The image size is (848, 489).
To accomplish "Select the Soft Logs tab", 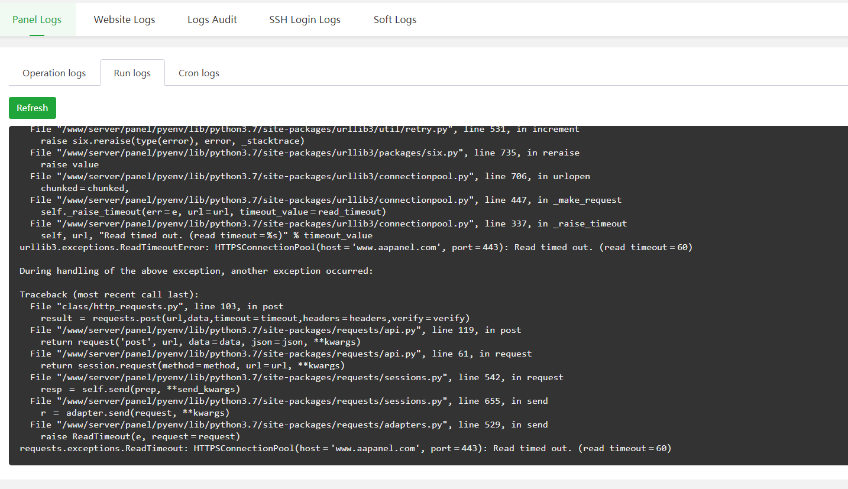I will coord(394,20).
